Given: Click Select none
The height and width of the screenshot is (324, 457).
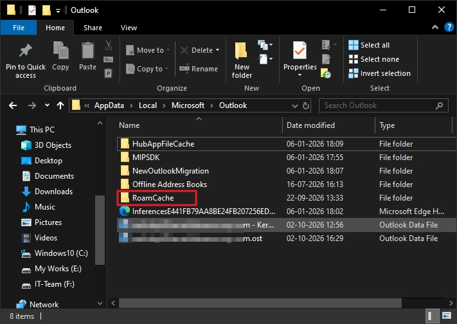Looking at the screenshot, I should (373, 59).
